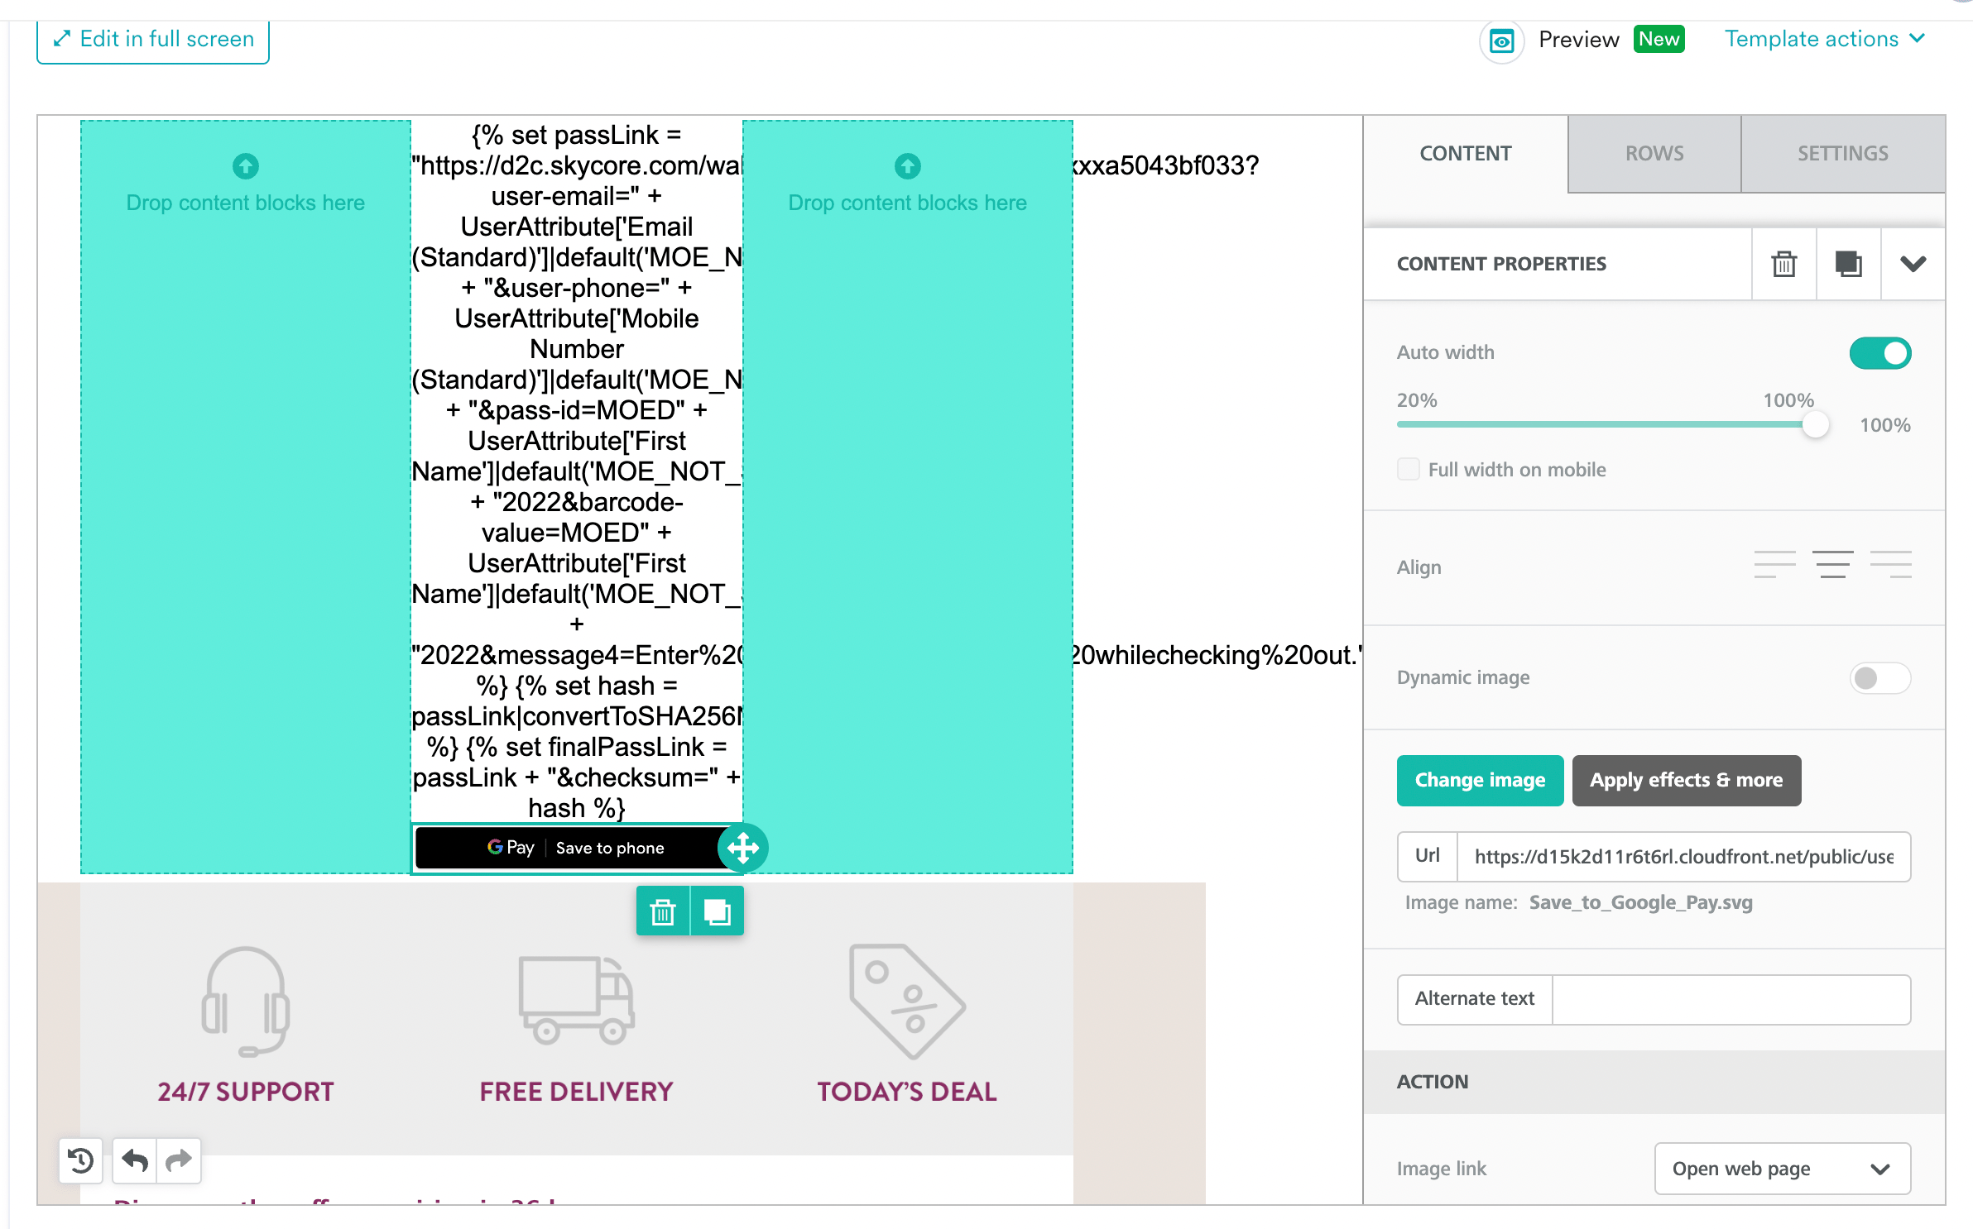The height and width of the screenshot is (1229, 1973).
Task: Delete block with floating teal trash icon
Action: [x=663, y=911]
